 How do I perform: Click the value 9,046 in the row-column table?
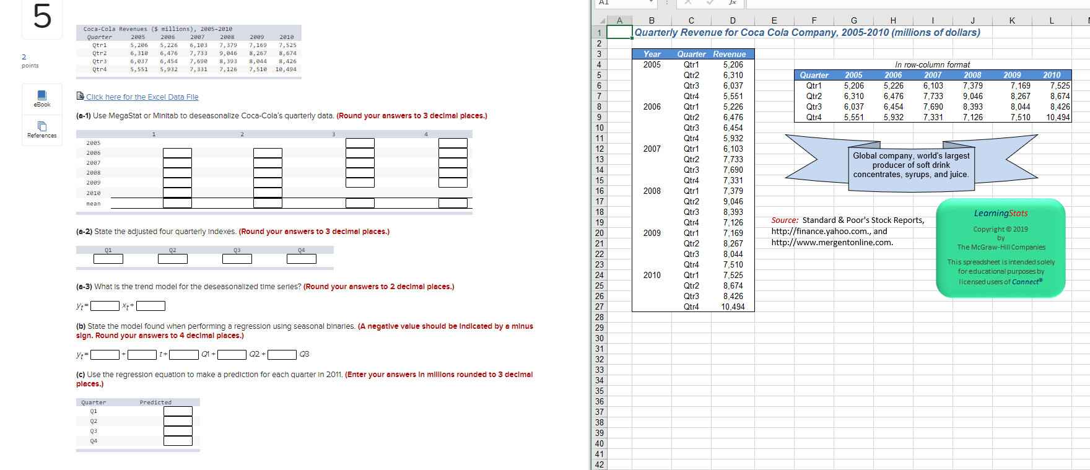point(972,96)
